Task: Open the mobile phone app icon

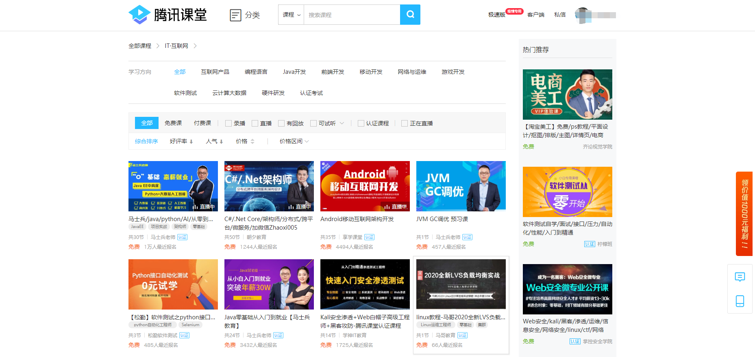Action: pos(740,301)
